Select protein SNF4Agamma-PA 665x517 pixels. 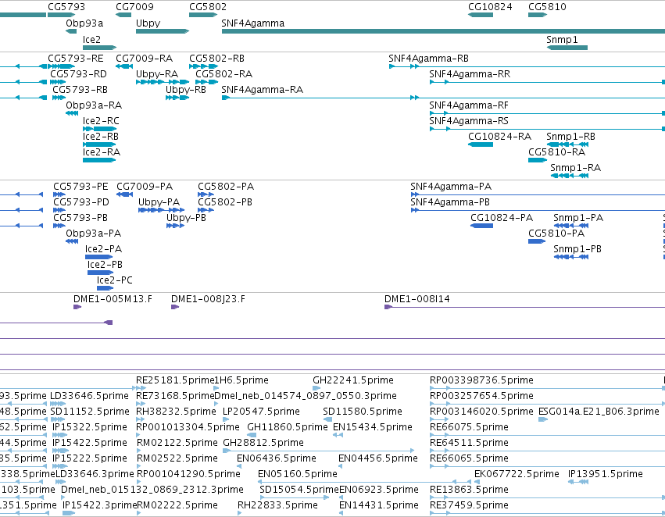[x=451, y=187]
